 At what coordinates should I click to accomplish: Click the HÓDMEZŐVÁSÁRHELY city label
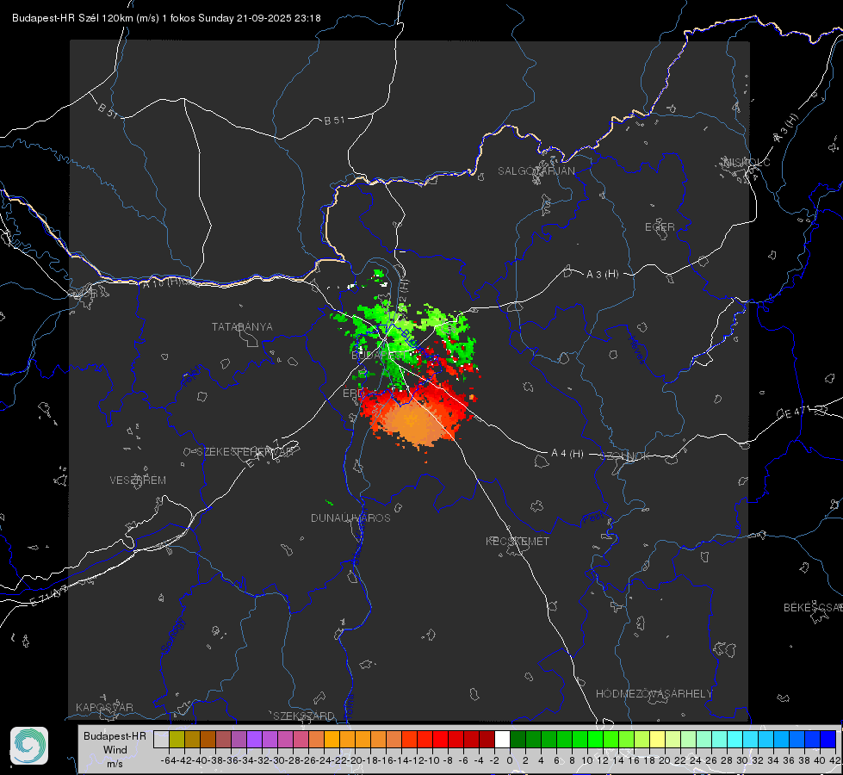654,694
